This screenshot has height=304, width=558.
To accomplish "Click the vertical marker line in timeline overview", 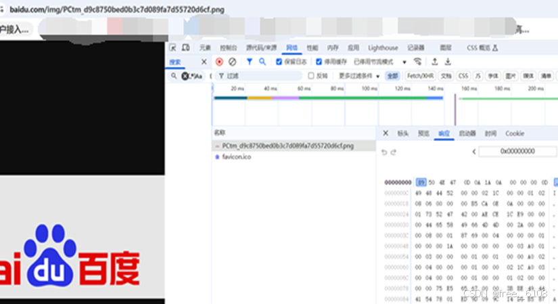I will point(455,110).
